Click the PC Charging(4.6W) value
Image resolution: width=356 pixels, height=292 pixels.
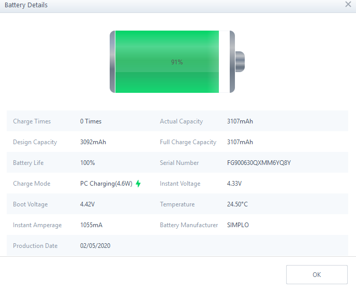(x=106, y=184)
